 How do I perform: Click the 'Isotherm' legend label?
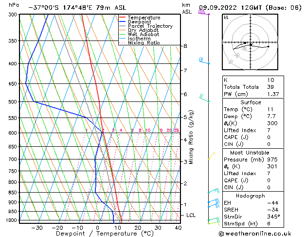[x=139, y=39]
